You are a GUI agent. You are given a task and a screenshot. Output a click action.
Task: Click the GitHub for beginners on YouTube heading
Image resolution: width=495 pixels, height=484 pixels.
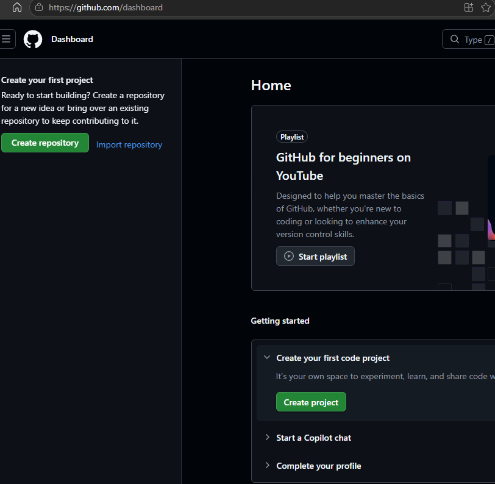[x=343, y=166]
